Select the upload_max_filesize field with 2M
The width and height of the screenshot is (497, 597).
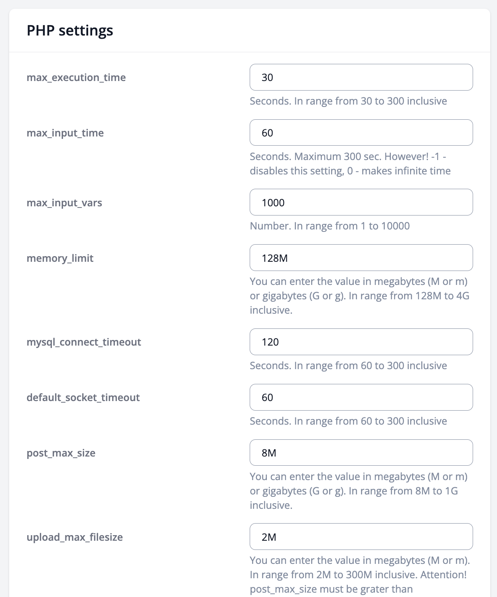[361, 537]
